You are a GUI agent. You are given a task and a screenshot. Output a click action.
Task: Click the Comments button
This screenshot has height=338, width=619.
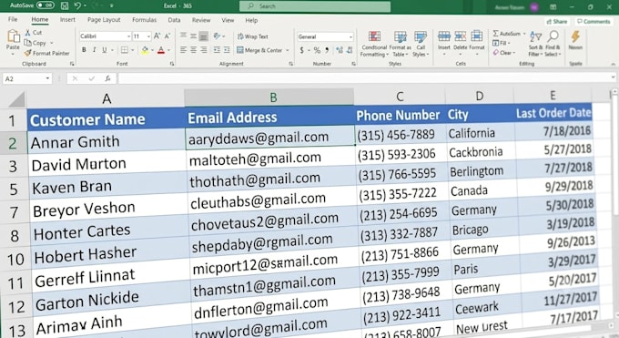pyautogui.click(x=594, y=21)
